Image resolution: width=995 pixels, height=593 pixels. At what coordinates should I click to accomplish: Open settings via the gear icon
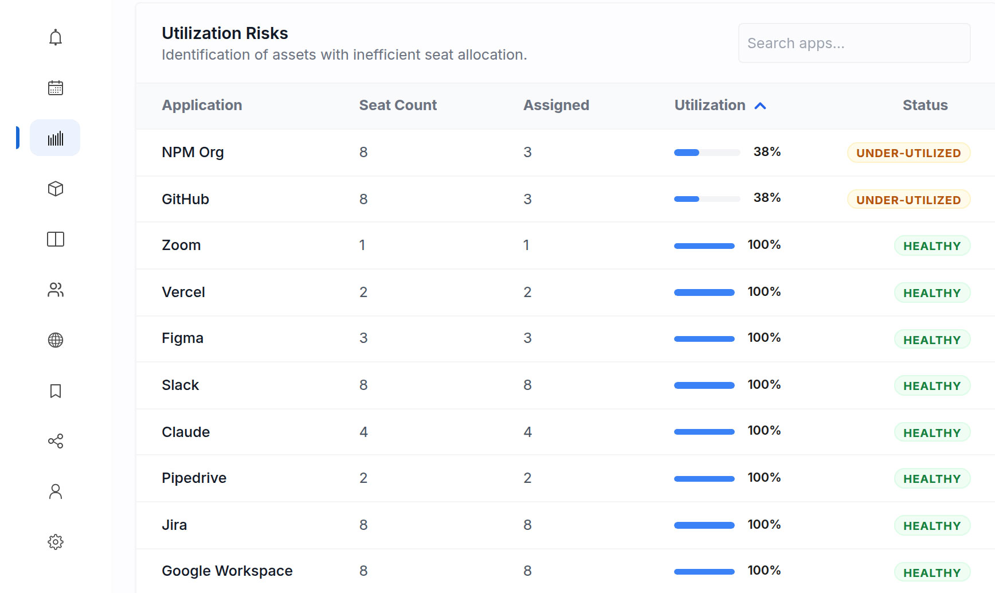click(55, 541)
